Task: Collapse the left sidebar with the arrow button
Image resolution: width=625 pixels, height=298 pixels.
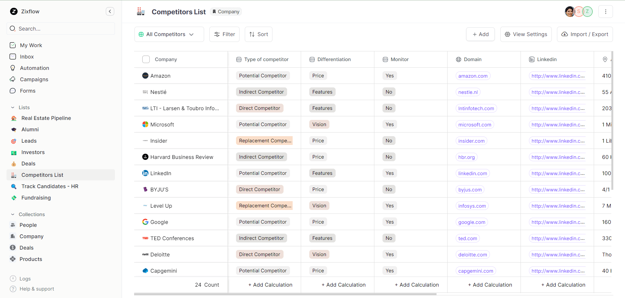Action: click(x=110, y=11)
